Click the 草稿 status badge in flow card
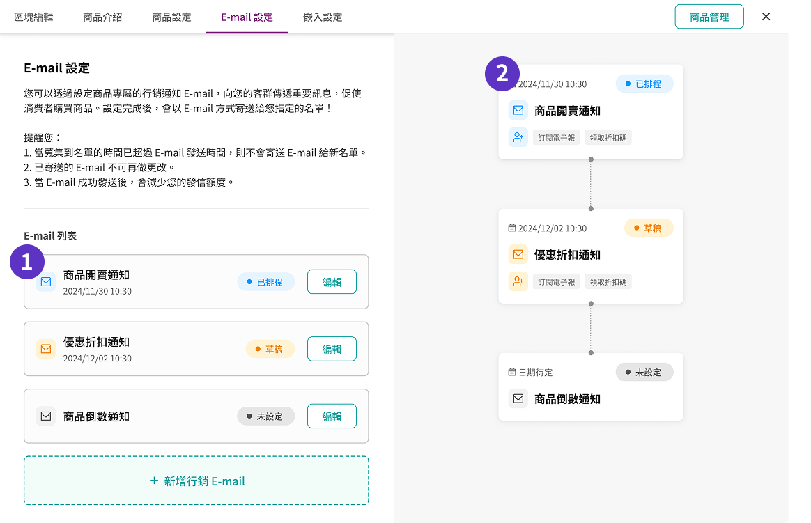811x523 pixels. point(649,228)
